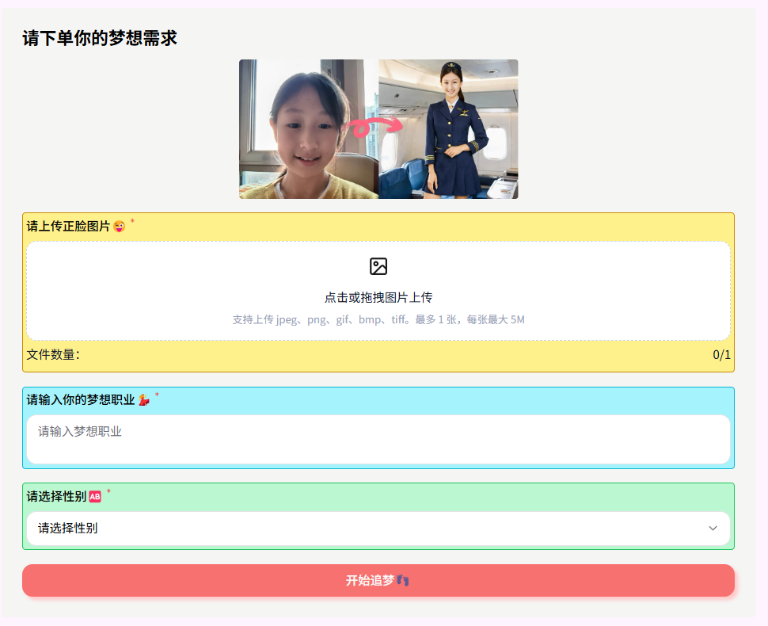Click the 开始追梦 submit button
This screenshot has width=768, height=626.
pyautogui.click(x=378, y=580)
